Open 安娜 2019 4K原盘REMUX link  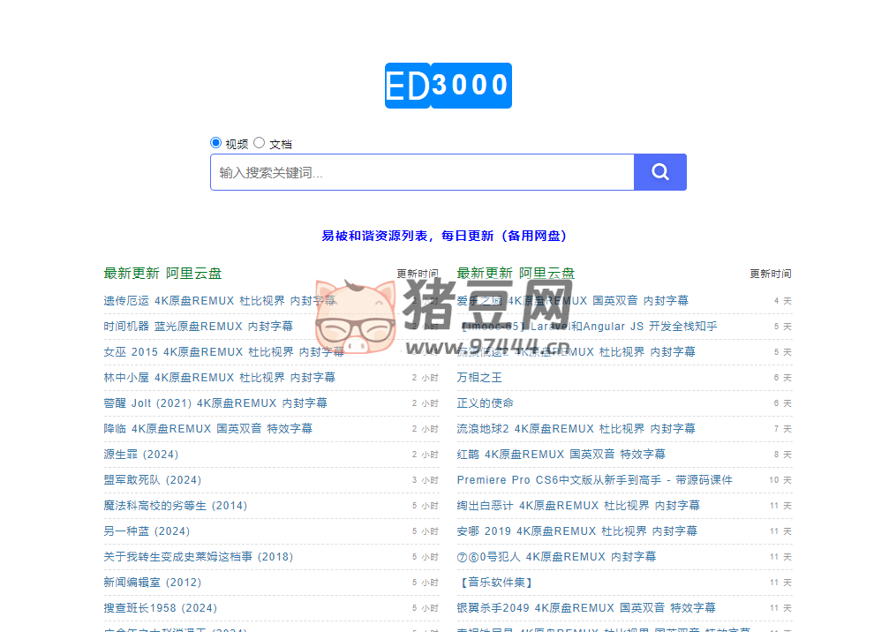coord(577,531)
